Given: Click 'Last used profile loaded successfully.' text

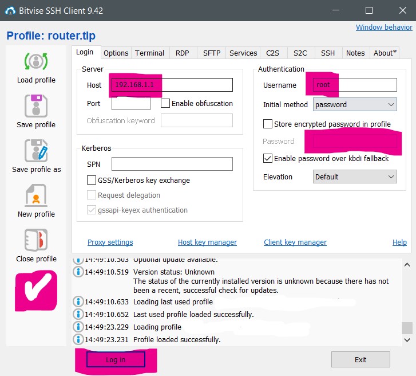Looking at the screenshot, I should pos(193,314).
